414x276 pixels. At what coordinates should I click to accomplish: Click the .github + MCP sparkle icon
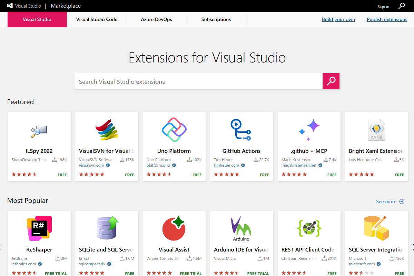point(309,130)
